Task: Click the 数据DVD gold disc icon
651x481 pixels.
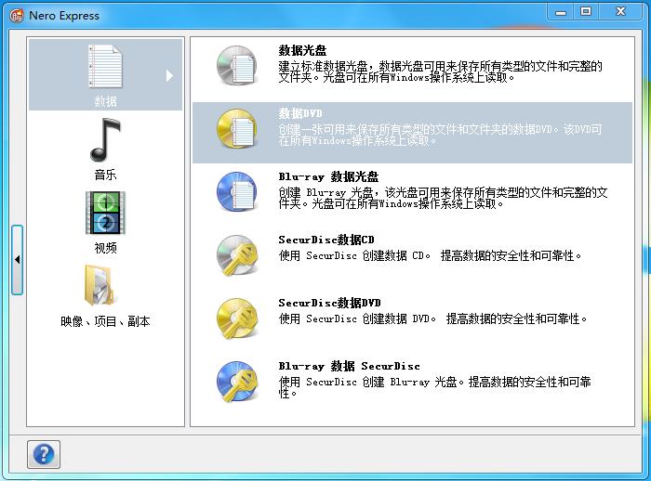Action: (x=237, y=129)
